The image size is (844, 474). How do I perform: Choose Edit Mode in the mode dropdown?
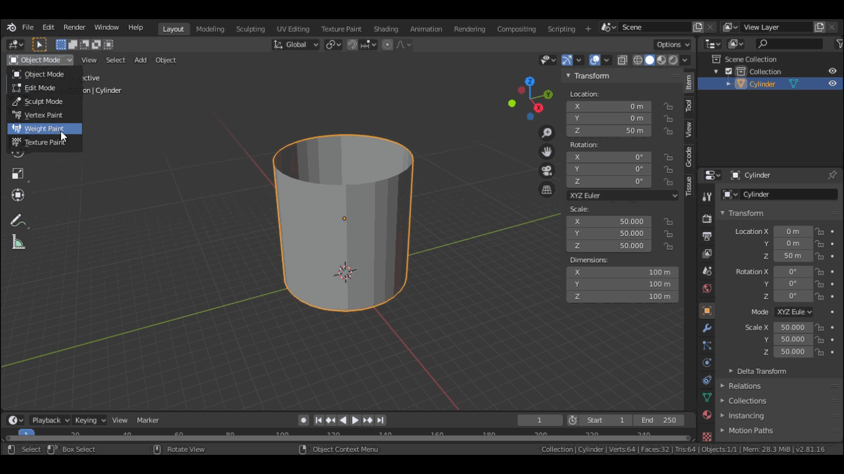click(x=40, y=88)
